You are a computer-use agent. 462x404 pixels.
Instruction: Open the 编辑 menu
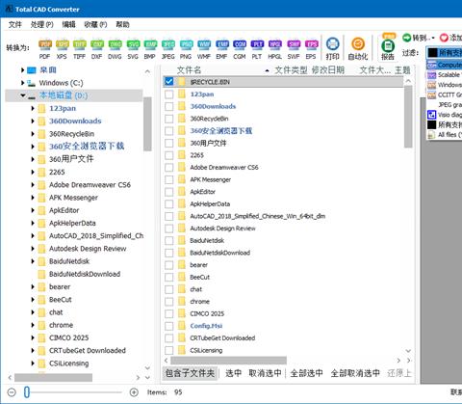[x=68, y=24]
